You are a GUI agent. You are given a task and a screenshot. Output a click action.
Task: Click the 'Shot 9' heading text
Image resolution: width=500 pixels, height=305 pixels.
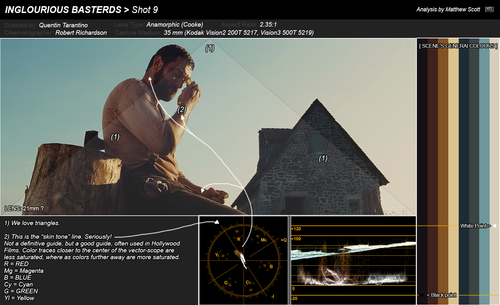click(145, 10)
